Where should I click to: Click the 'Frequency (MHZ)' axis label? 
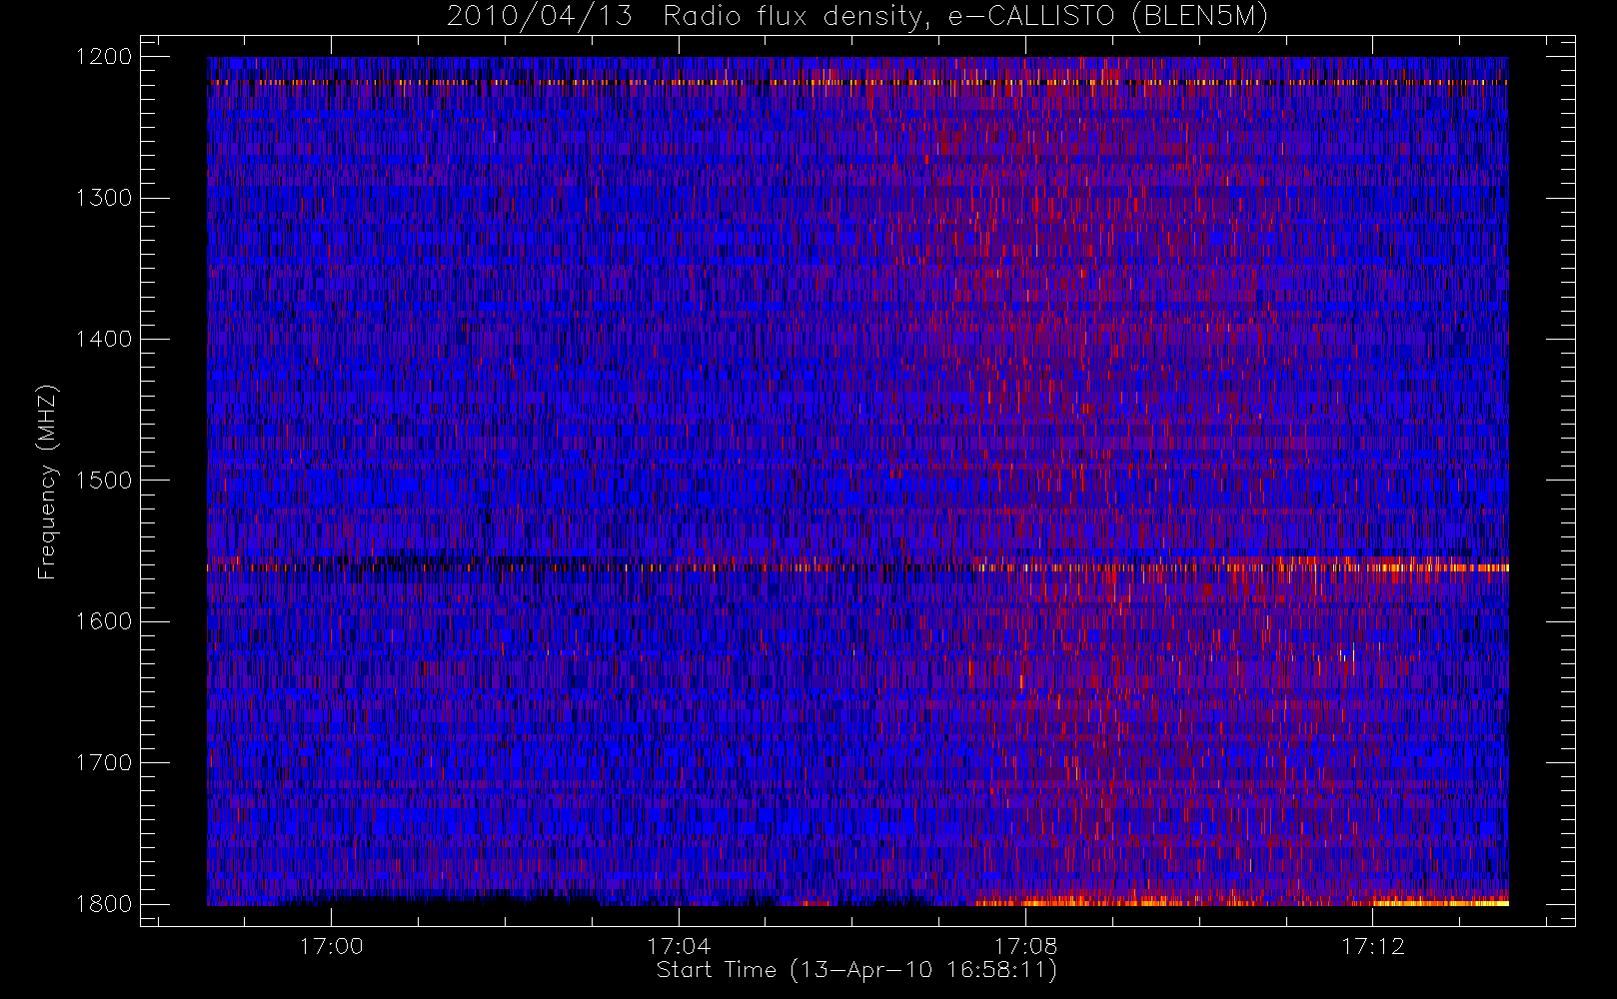pyautogui.click(x=47, y=481)
